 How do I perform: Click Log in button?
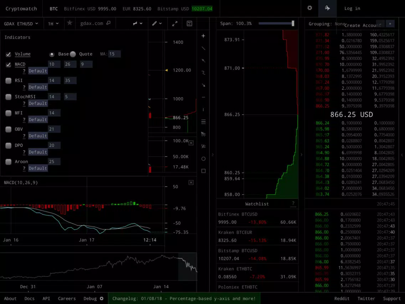click(x=352, y=9)
